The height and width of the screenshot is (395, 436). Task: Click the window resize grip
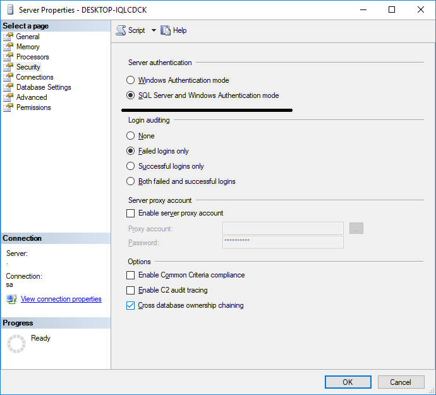(x=432, y=391)
